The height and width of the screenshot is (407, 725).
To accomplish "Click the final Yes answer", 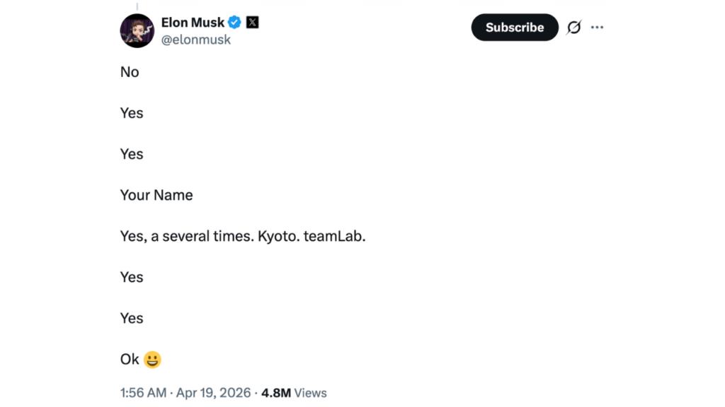I will point(132,318).
